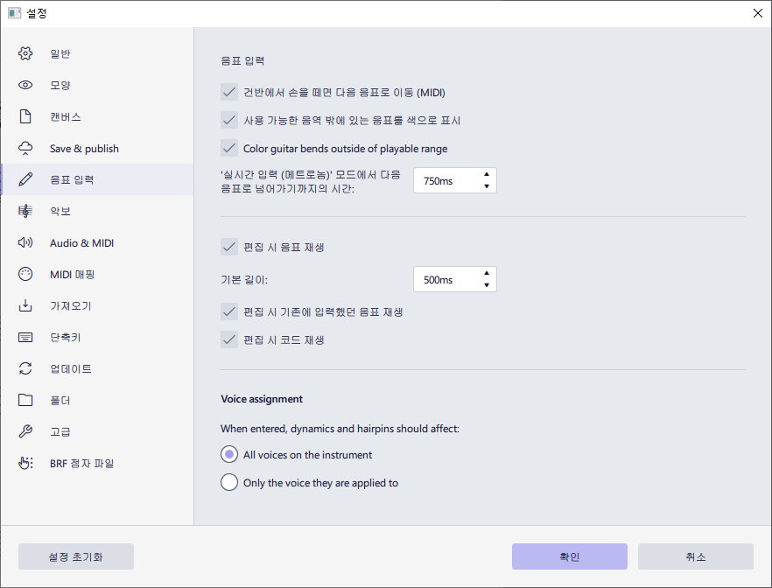Click the 기본 길이: label
The width and height of the screenshot is (772, 588).
[x=244, y=279]
